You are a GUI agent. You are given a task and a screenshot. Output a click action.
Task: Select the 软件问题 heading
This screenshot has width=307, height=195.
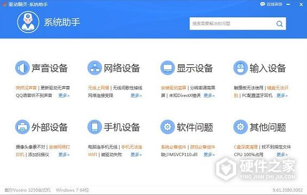(195, 127)
